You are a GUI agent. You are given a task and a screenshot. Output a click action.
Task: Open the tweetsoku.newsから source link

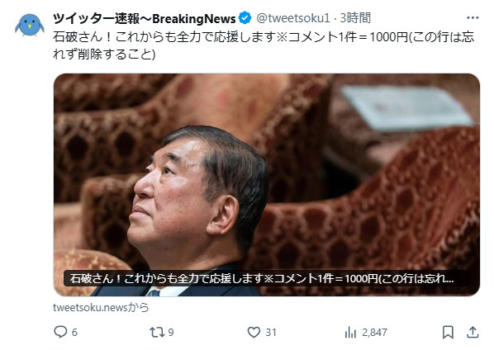(101, 307)
